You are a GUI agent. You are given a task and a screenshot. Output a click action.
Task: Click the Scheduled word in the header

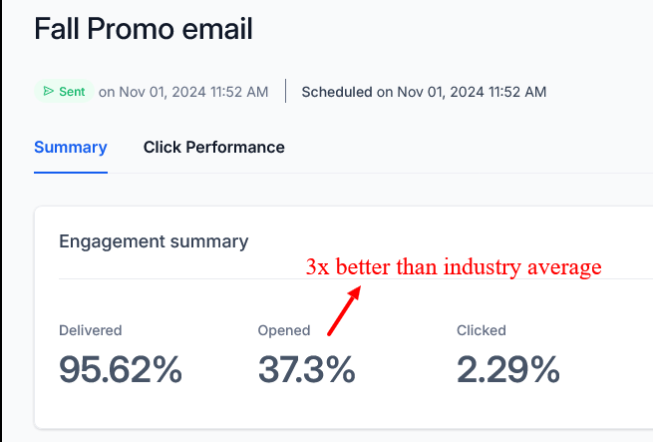(x=337, y=92)
